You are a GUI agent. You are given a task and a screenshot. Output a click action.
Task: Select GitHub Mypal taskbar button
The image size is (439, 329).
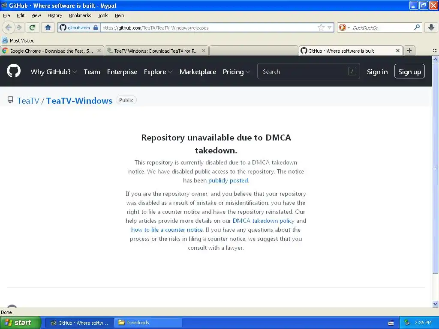(x=79, y=323)
